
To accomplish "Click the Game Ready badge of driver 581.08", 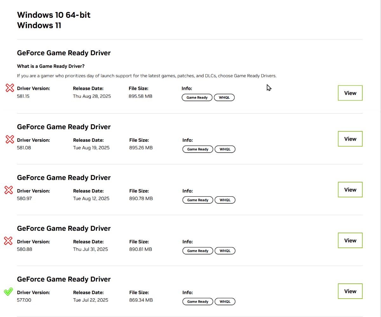I will tap(197, 149).
